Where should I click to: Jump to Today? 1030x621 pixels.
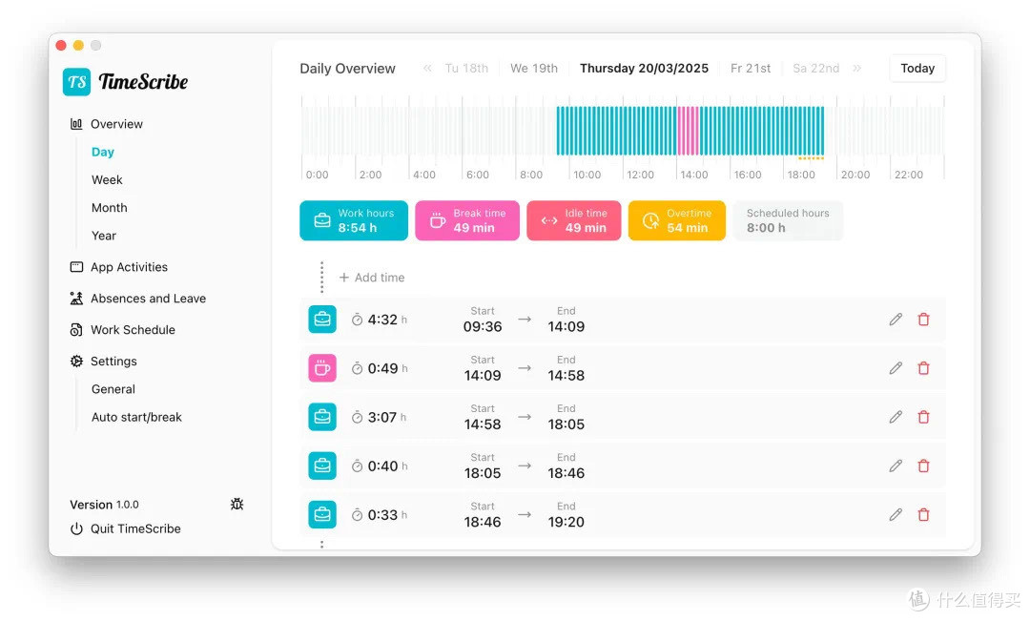click(917, 69)
